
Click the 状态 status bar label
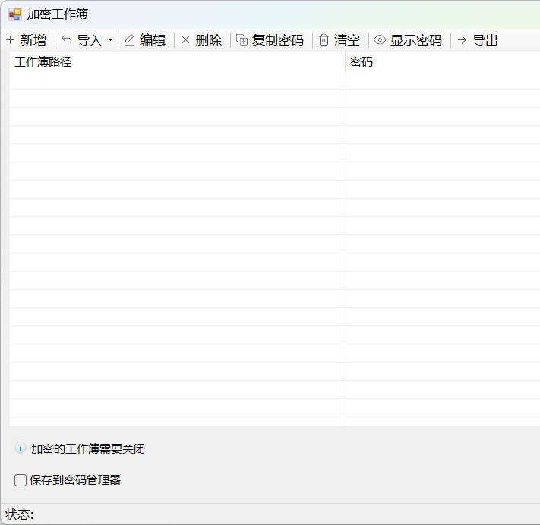(19, 514)
